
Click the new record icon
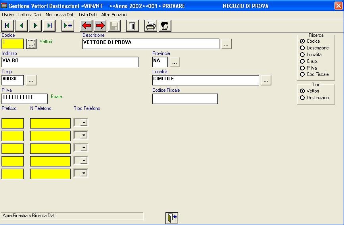pos(68,26)
